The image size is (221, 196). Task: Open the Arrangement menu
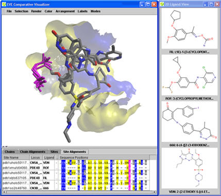click(x=65, y=11)
